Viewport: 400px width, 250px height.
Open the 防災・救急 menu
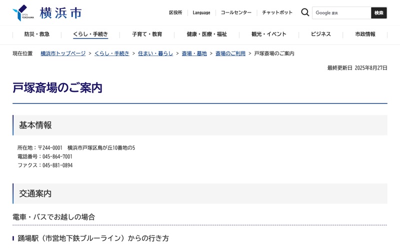[x=37, y=34]
